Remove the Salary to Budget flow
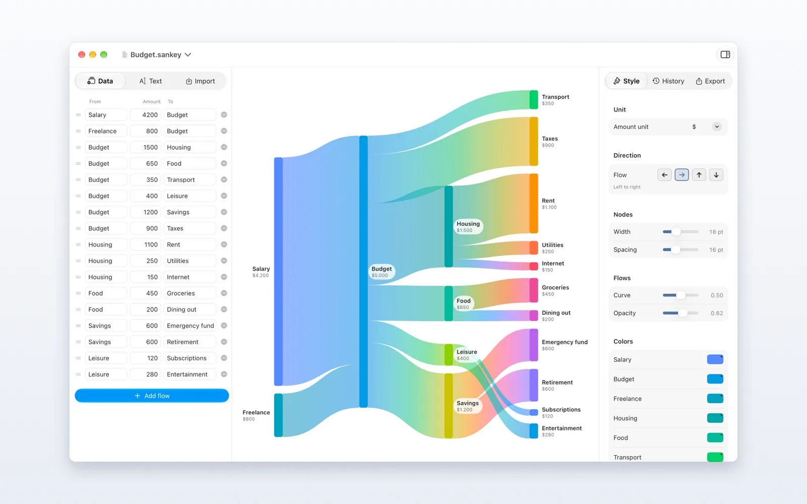The width and height of the screenshot is (807, 504). (x=224, y=115)
